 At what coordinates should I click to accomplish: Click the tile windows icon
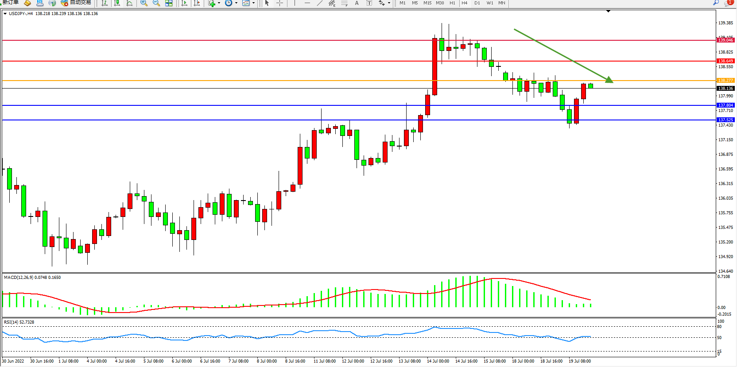(169, 3)
